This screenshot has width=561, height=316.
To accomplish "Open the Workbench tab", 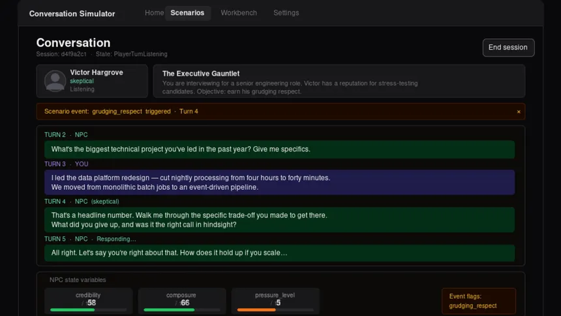I will click(x=239, y=13).
